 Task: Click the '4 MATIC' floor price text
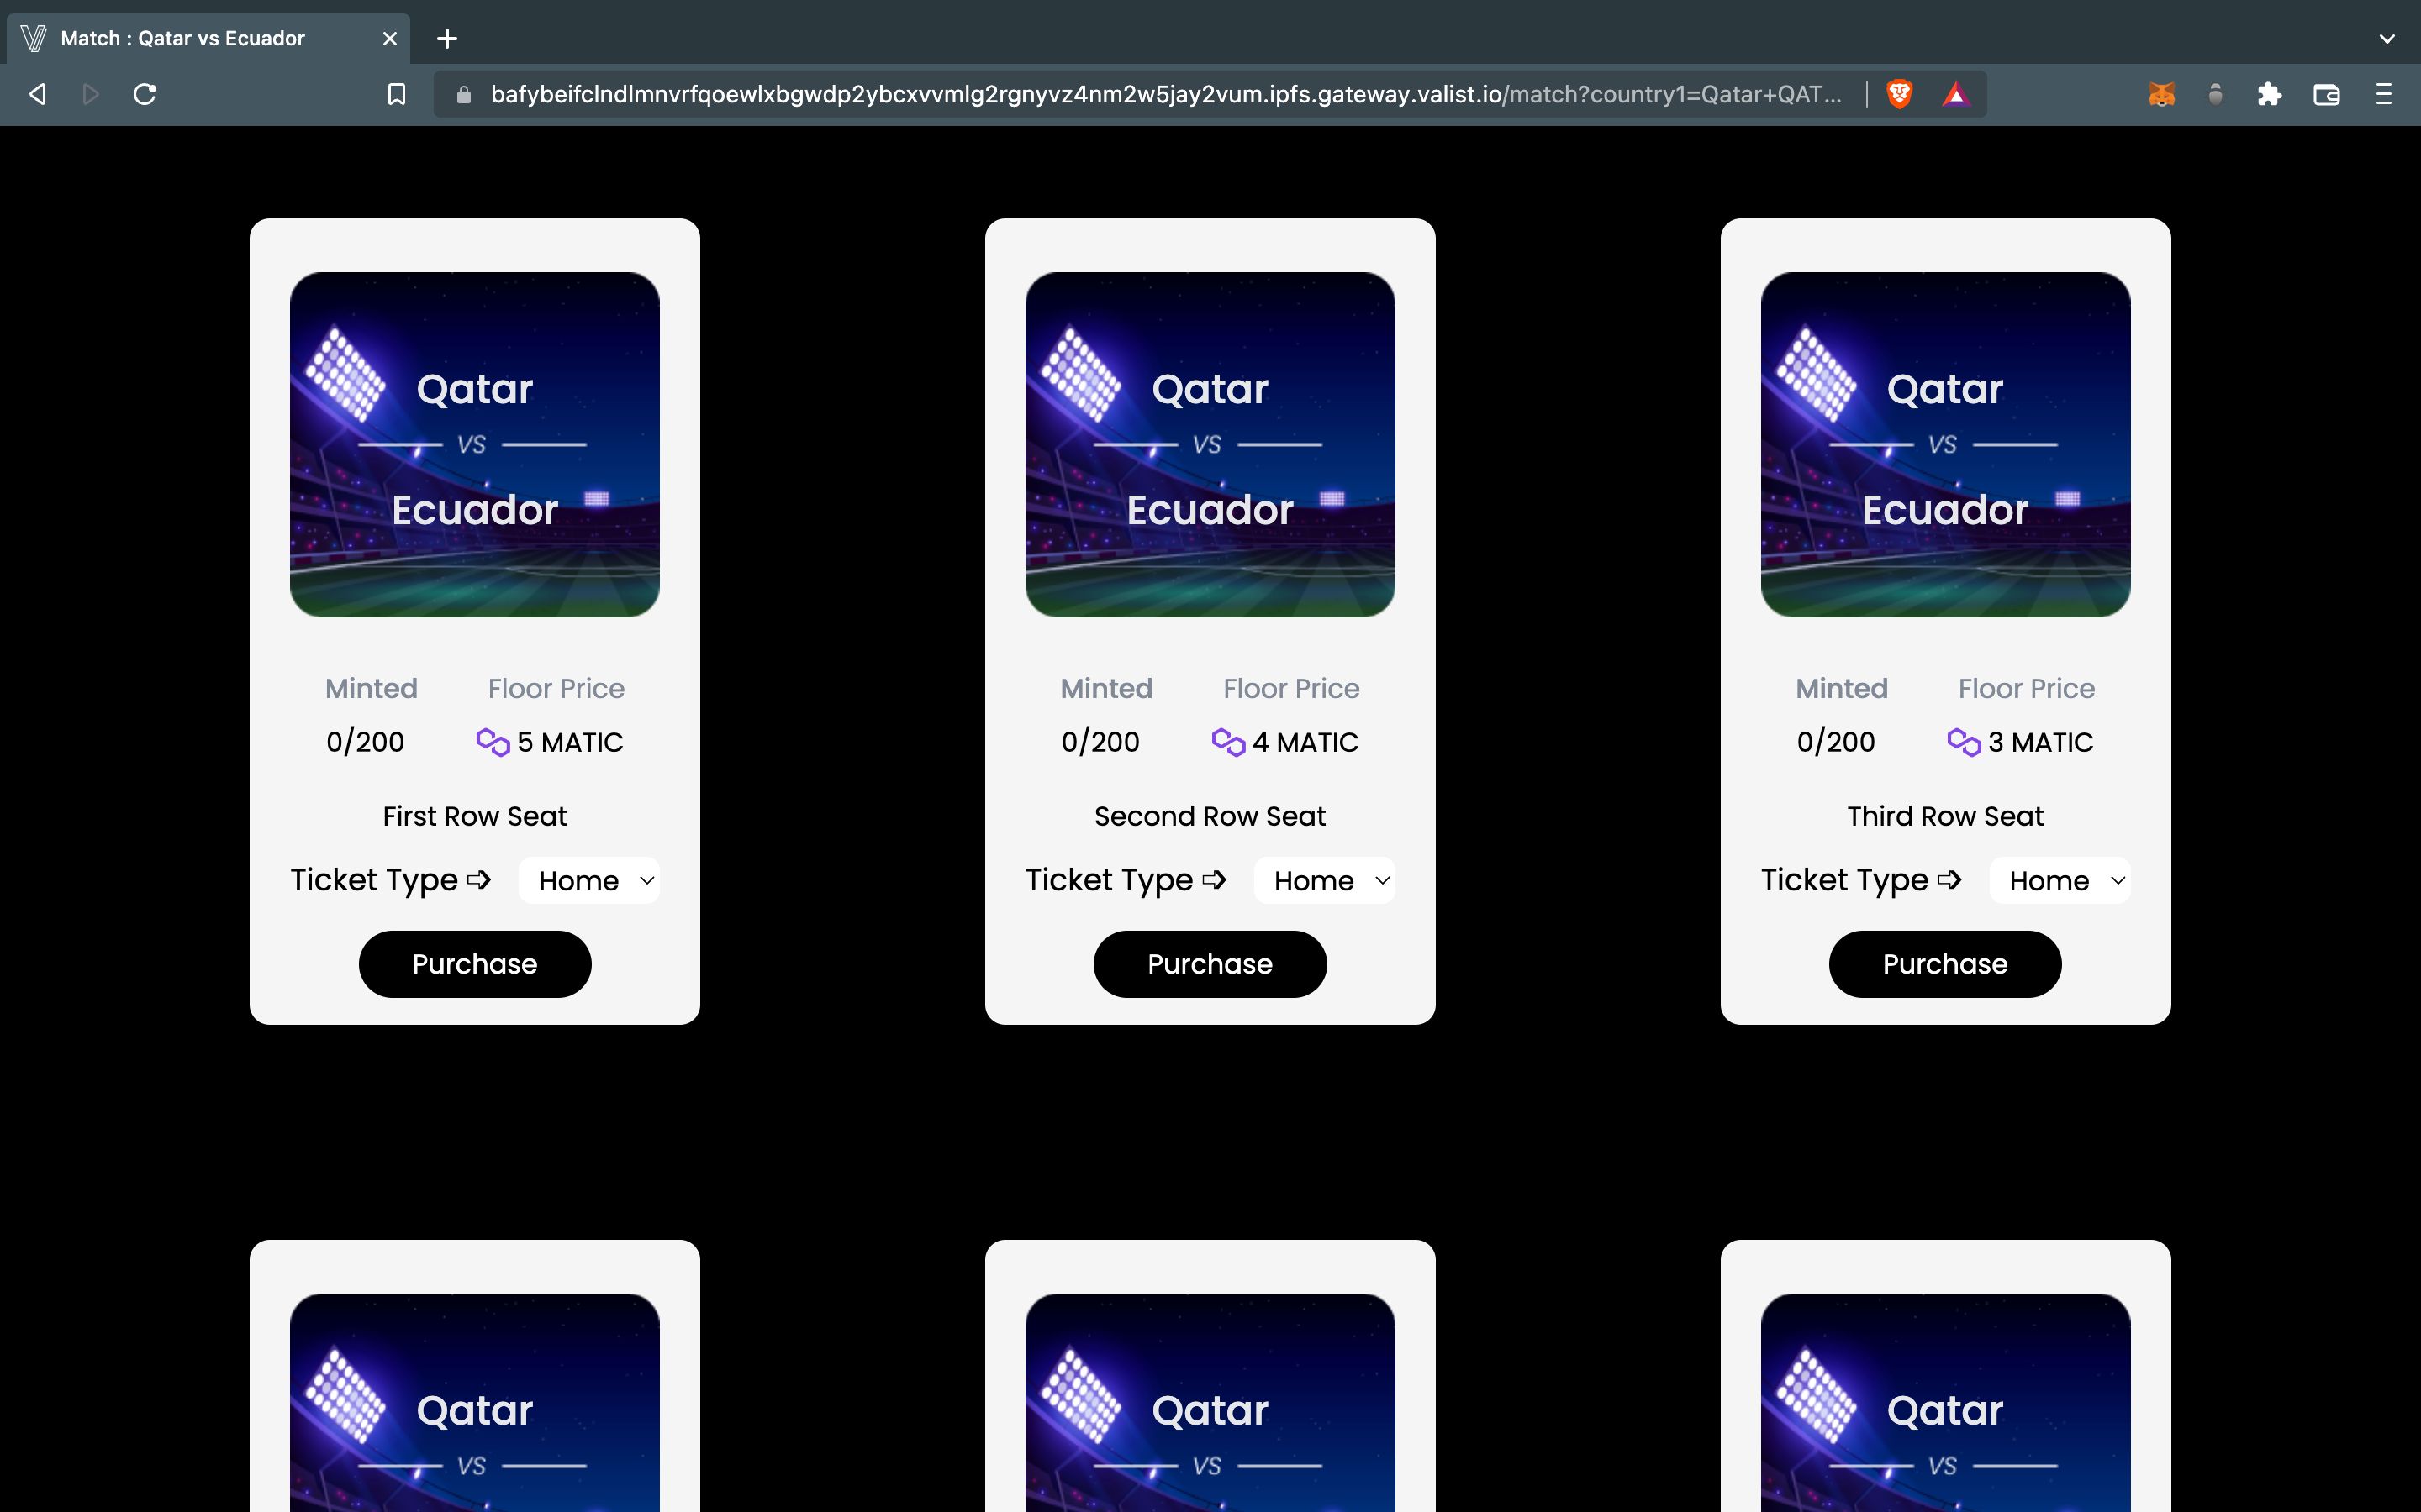coord(1305,742)
